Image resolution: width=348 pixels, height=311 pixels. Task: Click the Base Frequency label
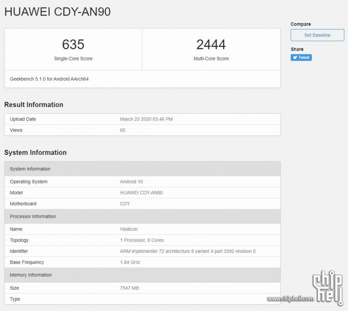tap(27, 262)
